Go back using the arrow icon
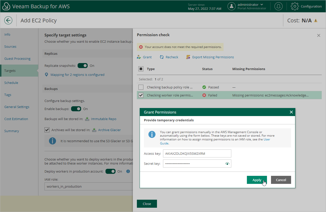Screen dimensions: 326x212 pos(8,20)
